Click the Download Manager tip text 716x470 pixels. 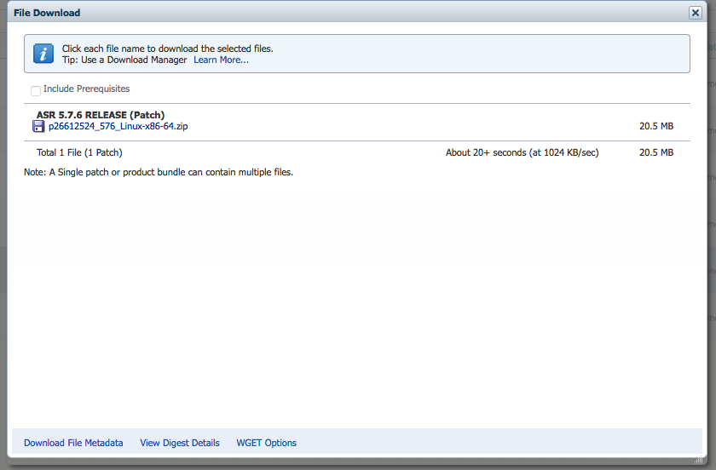pos(124,60)
